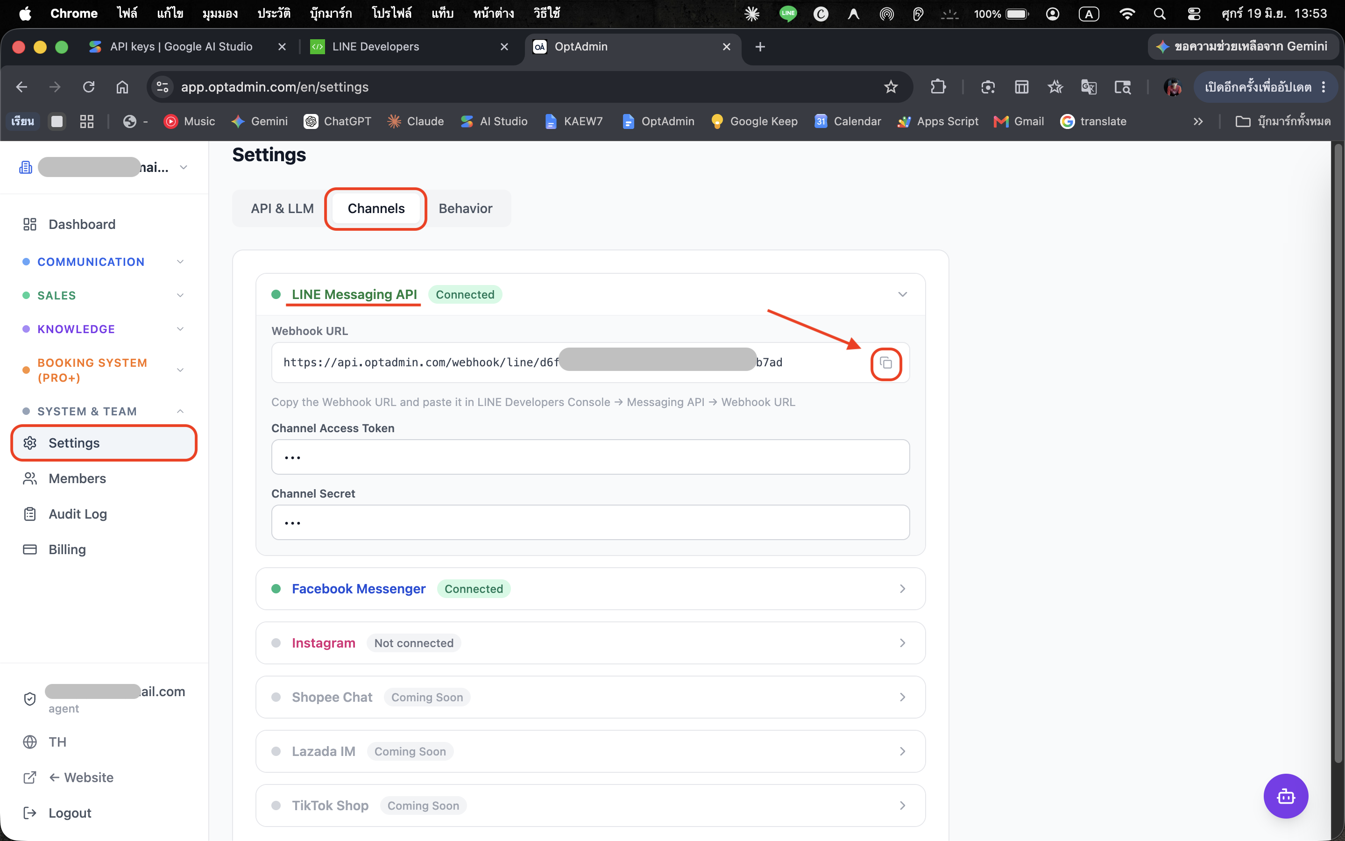Collapse the SYSTEM & TEAM group
The image size is (1345, 841).
pos(104,411)
